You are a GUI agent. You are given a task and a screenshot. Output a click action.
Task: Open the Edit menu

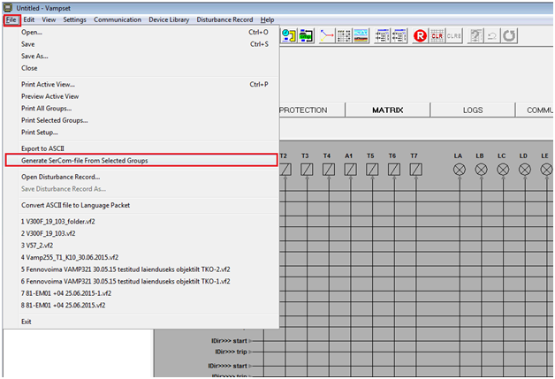click(29, 19)
